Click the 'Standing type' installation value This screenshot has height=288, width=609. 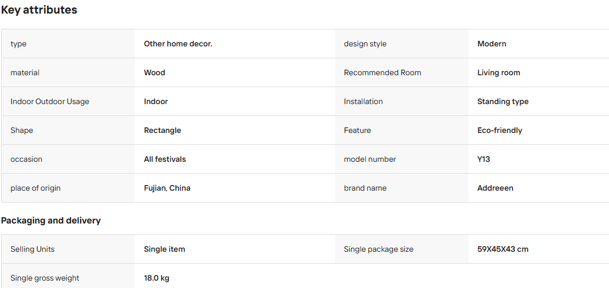coord(503,101)
